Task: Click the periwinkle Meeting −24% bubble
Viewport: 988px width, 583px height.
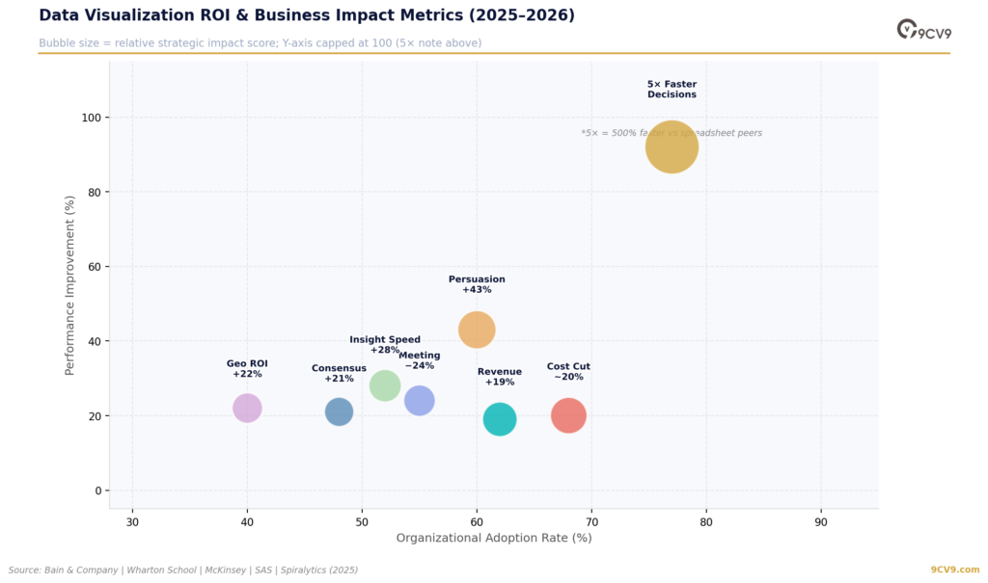Action: pyautogui.click(x=419, y=401)
